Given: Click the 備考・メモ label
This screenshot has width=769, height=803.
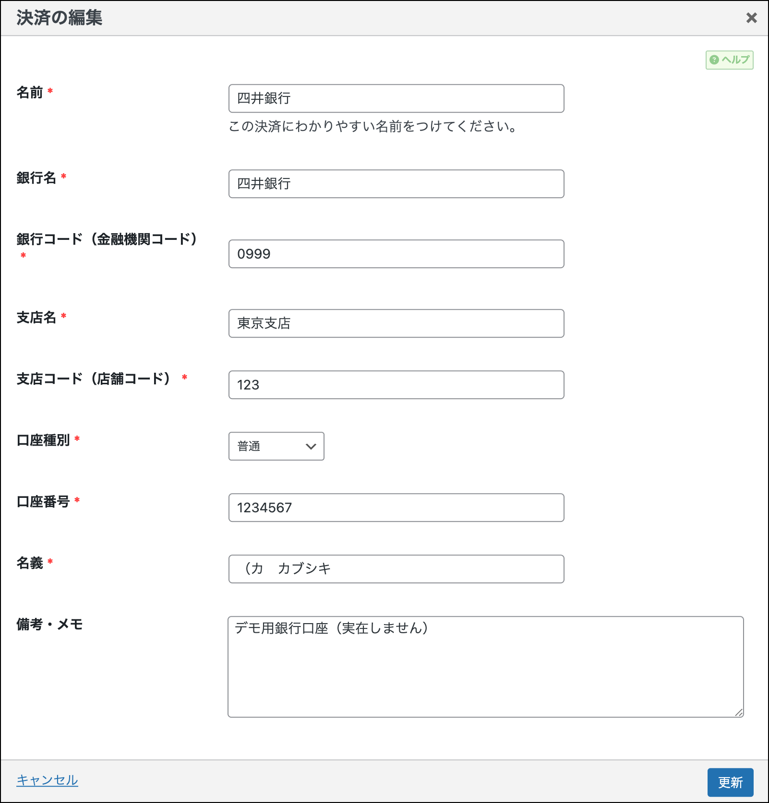Looking at the screenshot, I should click(x=49, y=624).
